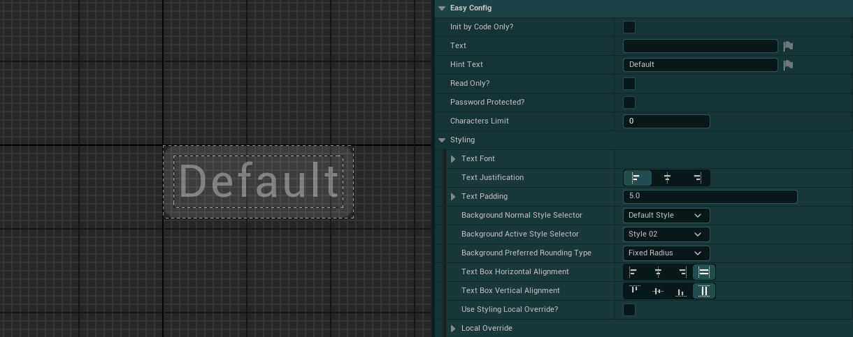This screenshot has width=853, height=337.
Task: Click the Characters Limit value field
Action: 666,121
